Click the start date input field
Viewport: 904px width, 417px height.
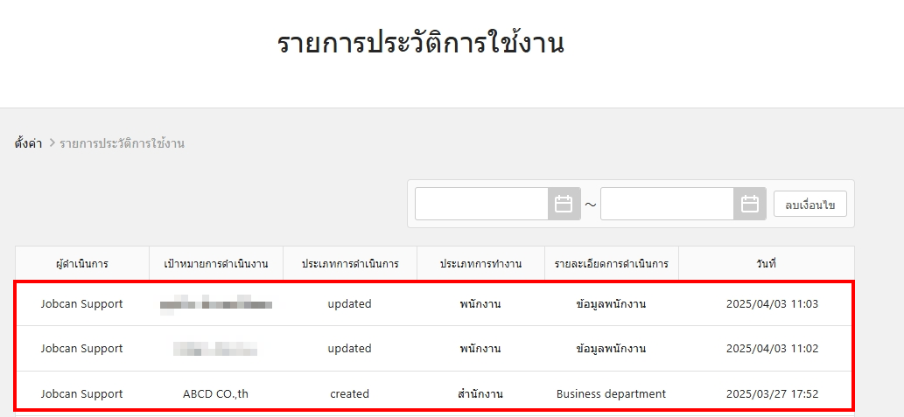point(481,204)
